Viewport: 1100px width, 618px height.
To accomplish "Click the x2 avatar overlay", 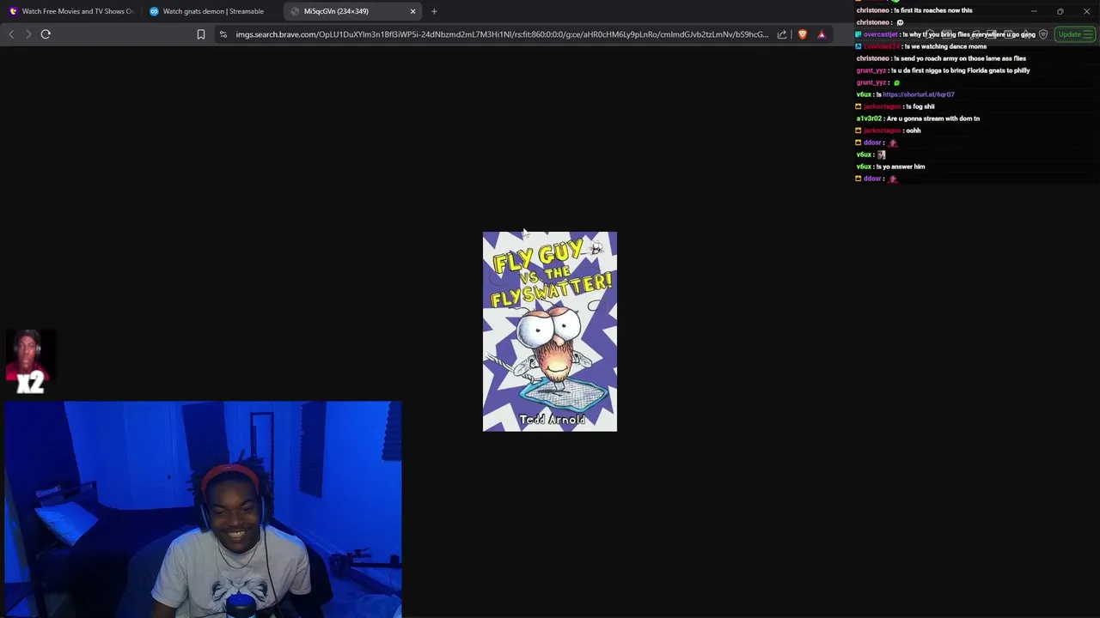I will 30,362.
